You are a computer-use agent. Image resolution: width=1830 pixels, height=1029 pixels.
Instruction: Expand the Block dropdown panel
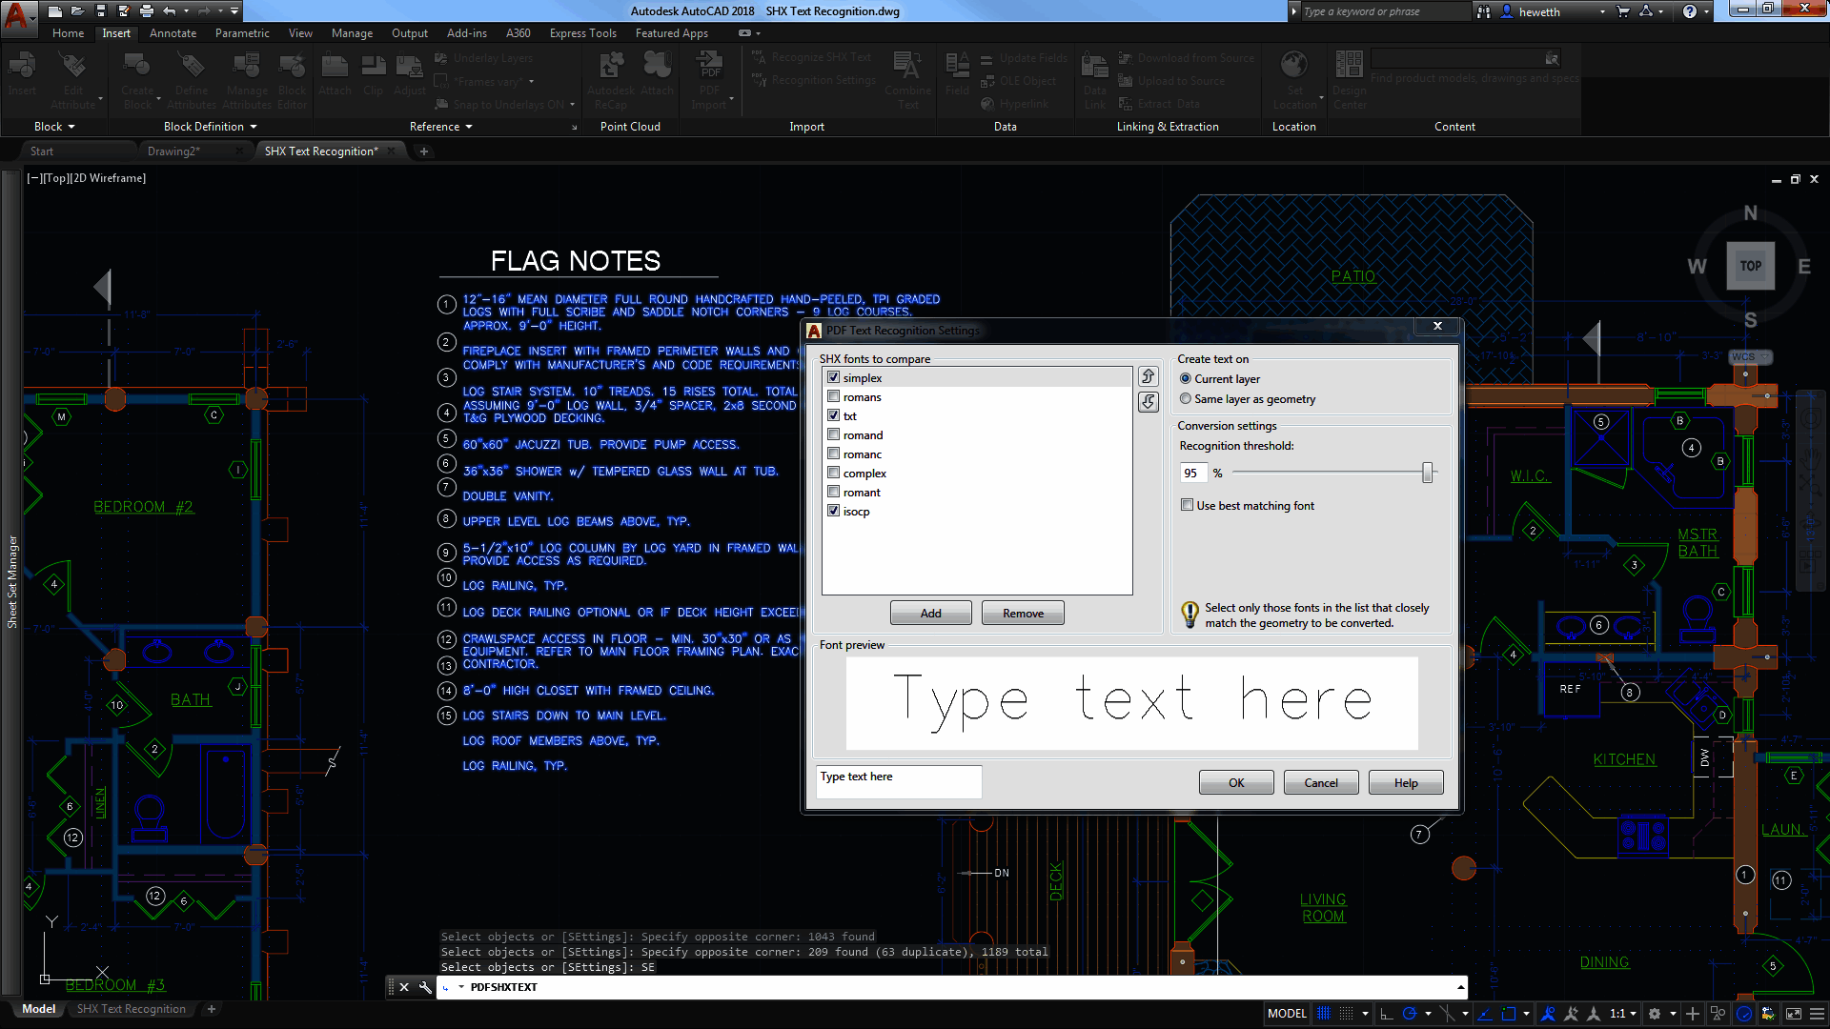click(x=54, y=126)
